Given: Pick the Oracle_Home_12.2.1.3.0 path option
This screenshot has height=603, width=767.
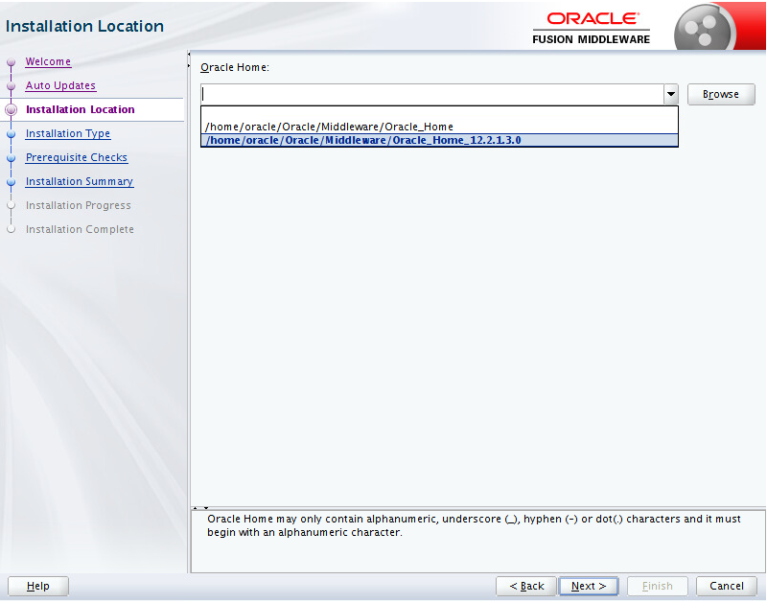Looking at the screenshot, I should [439, 140].
